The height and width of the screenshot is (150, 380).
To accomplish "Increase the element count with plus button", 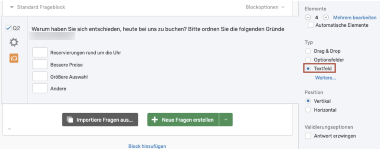I will click(x=326, y=17).
